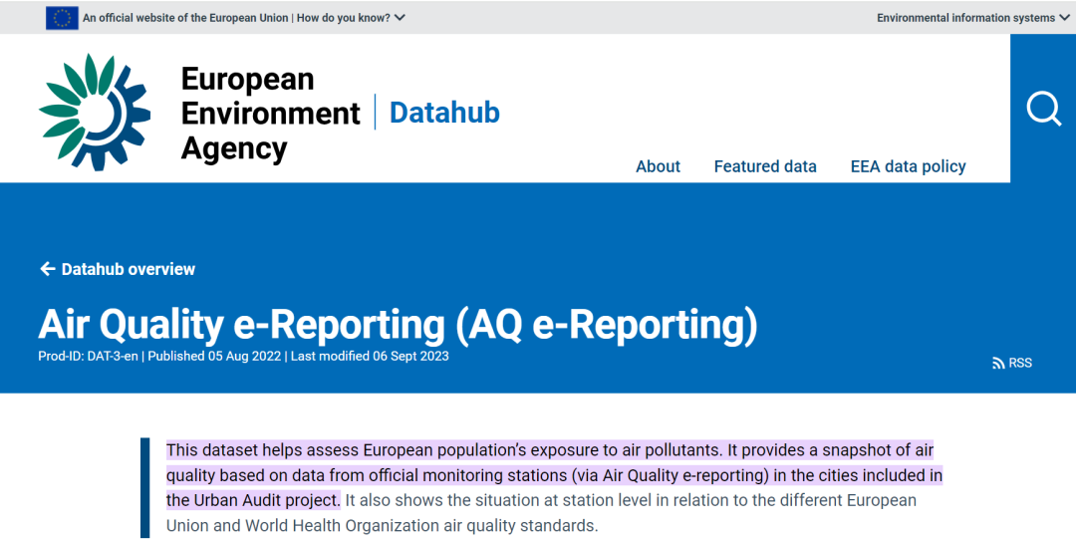Click the 'Prod-ID: DAT-3-en' text

coord(88,356)
